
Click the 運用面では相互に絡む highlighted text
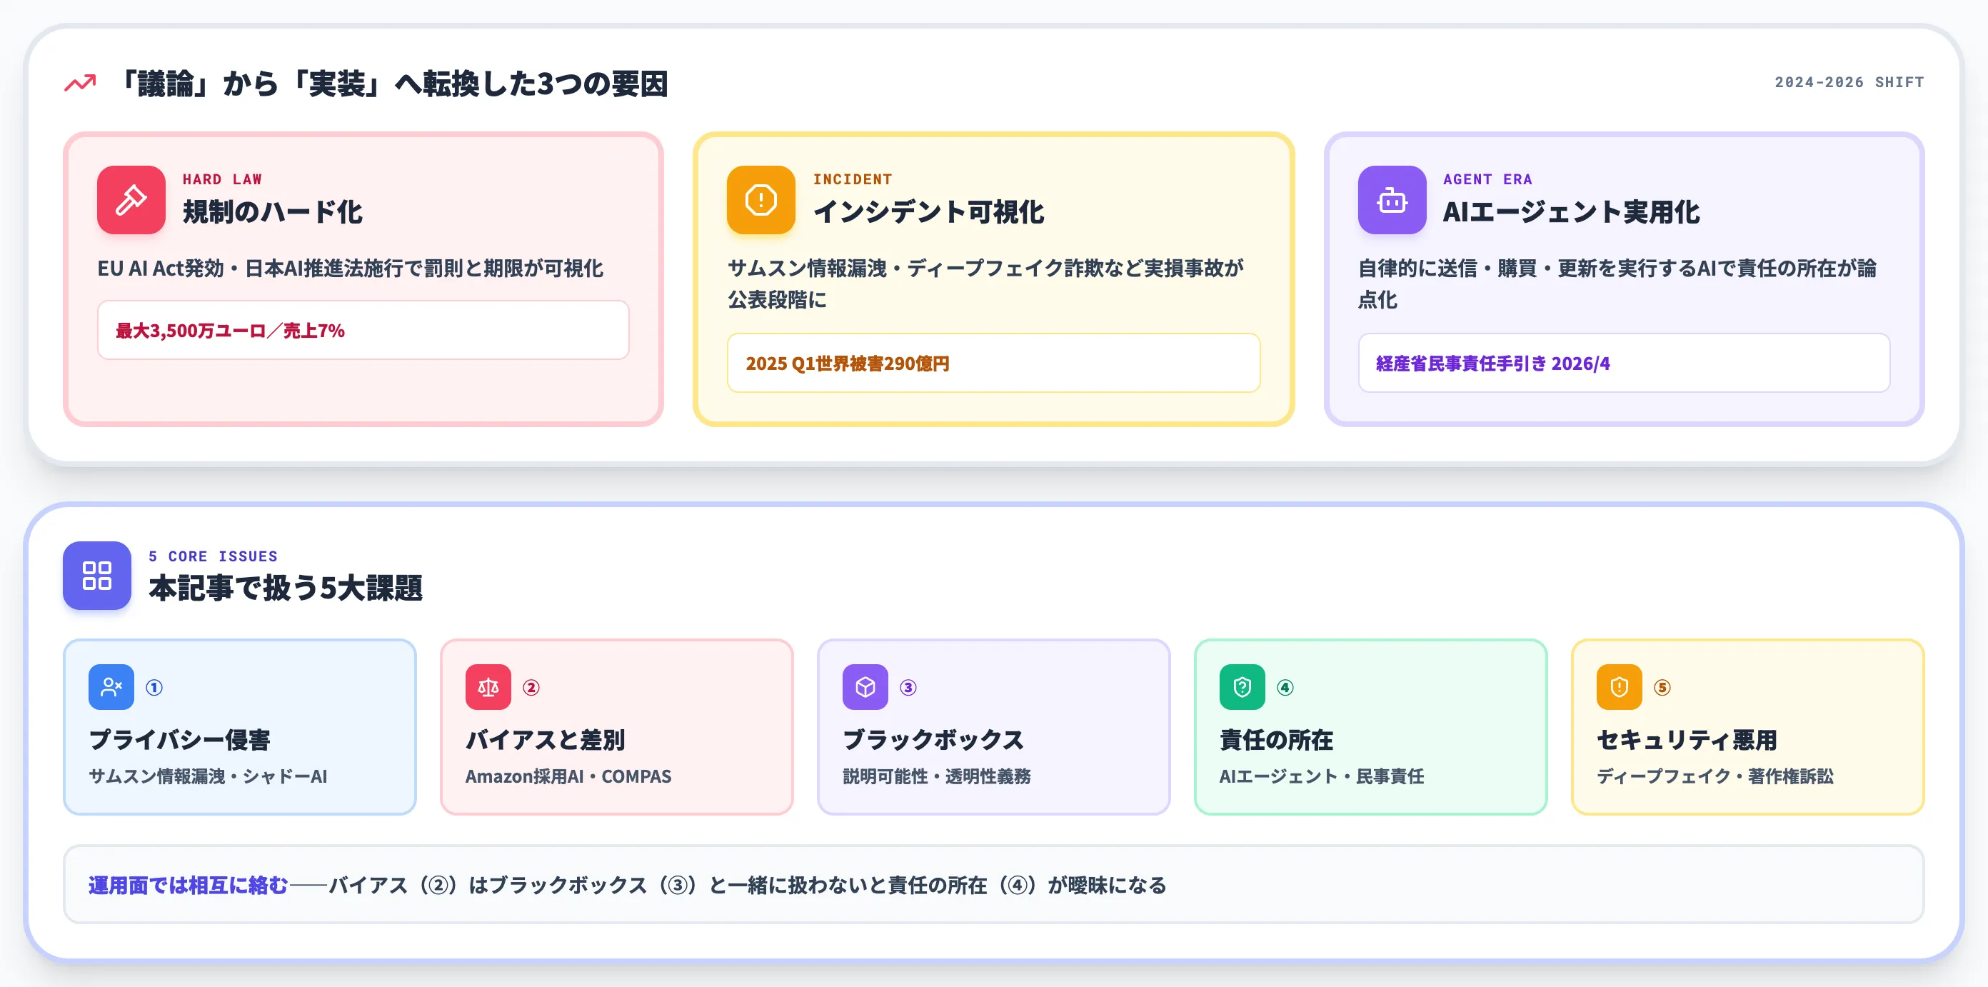189,885
